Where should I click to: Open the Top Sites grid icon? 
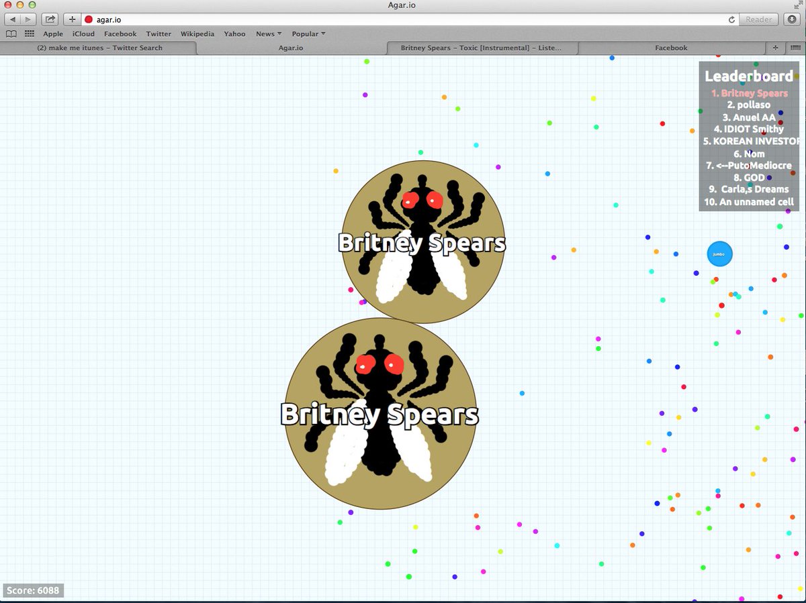pos(30,34)
